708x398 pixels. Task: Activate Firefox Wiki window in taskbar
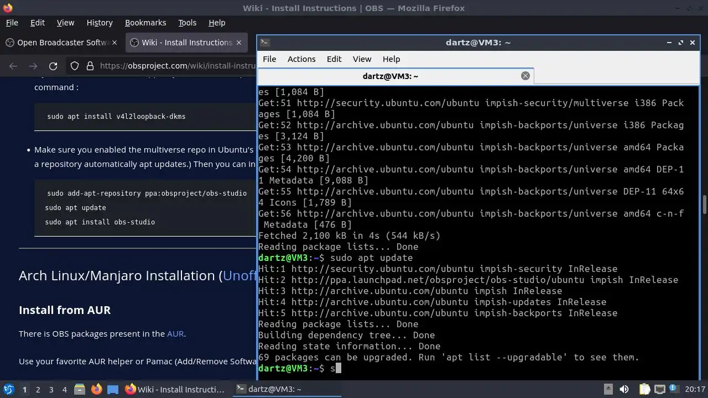[x=175, y=389]
